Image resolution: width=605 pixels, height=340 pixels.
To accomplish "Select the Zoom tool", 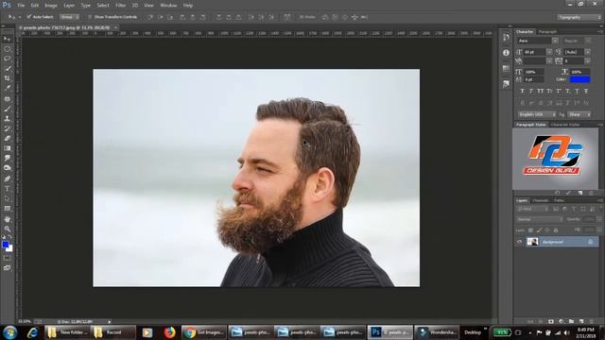I will click(x=7, y=229).
